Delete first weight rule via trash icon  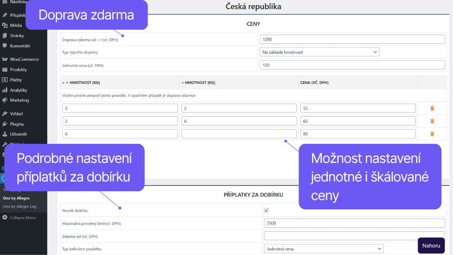click(432, 108)
